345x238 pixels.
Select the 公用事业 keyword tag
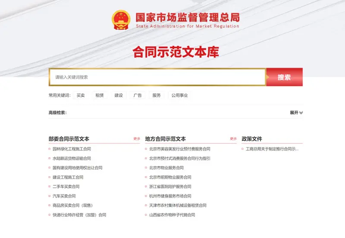pyautogui.click(x=179, y=95)
